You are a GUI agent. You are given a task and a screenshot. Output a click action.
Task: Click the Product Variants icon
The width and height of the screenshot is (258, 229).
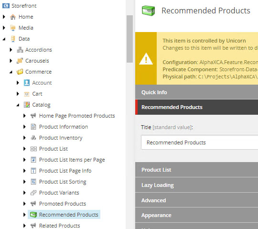(33, 193)
